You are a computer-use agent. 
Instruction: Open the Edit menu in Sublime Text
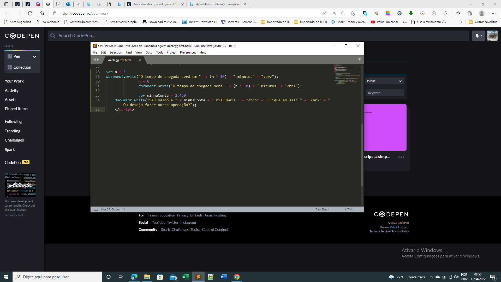tap(103, 52)
